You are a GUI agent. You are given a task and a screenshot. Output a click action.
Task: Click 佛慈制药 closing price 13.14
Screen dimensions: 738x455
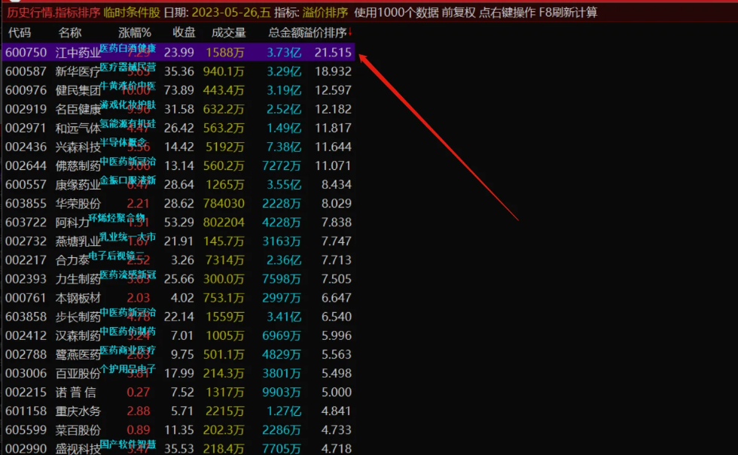tap(179, 166)
